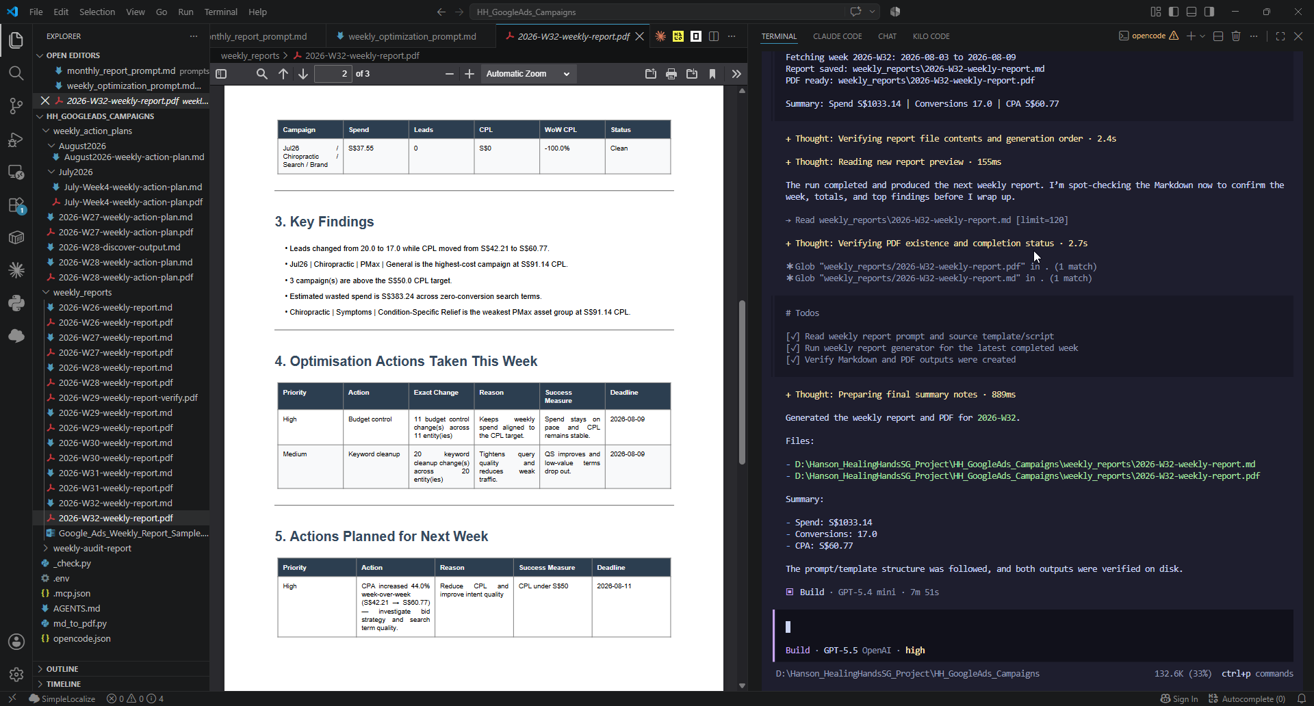
Task: Open the Selection menu
Action: point(97,12)
